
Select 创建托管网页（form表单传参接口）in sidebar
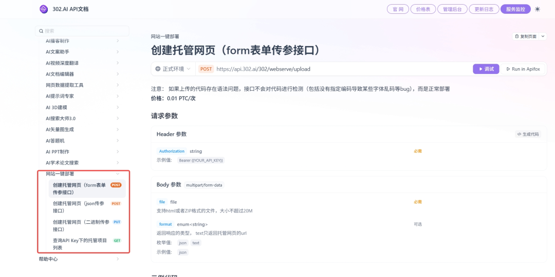coord(87,189)
